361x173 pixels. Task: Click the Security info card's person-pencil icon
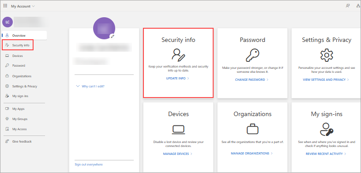pos(178,55)
